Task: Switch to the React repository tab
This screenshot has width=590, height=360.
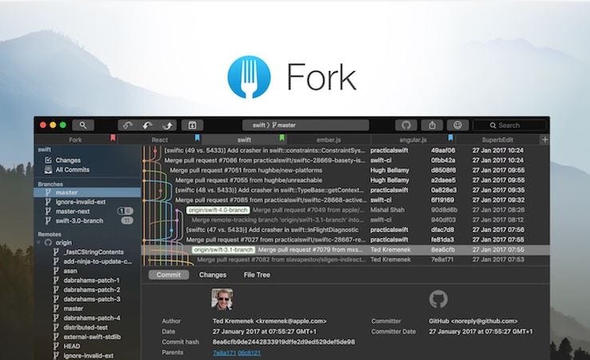Action: [x=160, y=140]
